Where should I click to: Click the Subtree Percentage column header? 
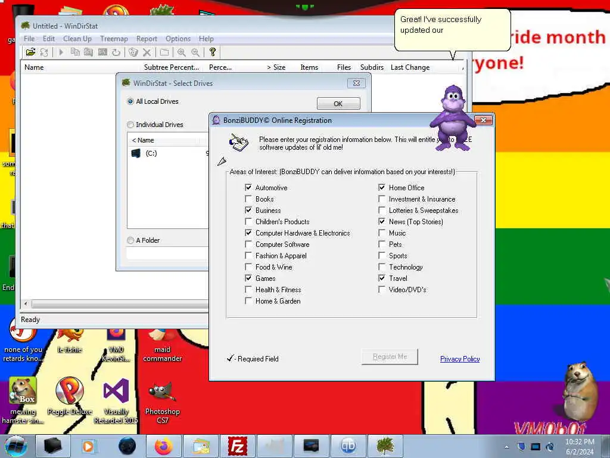click(172, 67)
